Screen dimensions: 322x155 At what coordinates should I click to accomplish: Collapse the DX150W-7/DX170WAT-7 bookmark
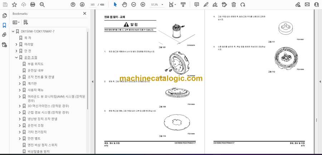coord(13,31)
